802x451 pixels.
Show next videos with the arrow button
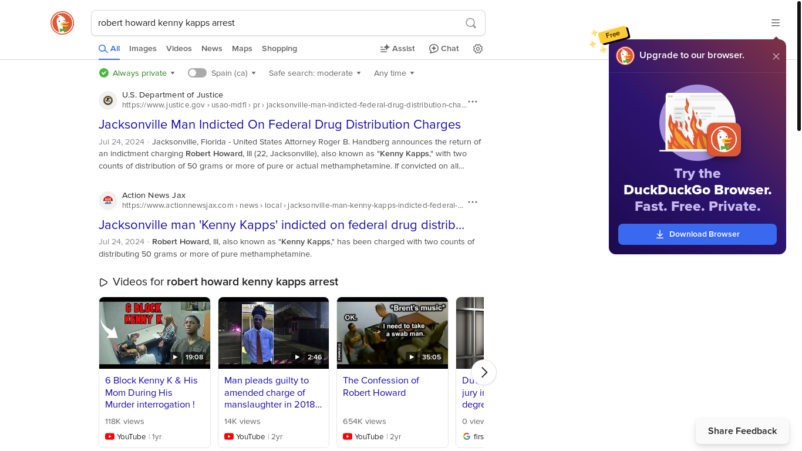click(484, 372)
